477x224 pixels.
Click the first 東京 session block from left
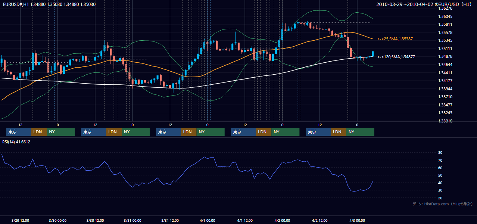click(x=19, y=132)
